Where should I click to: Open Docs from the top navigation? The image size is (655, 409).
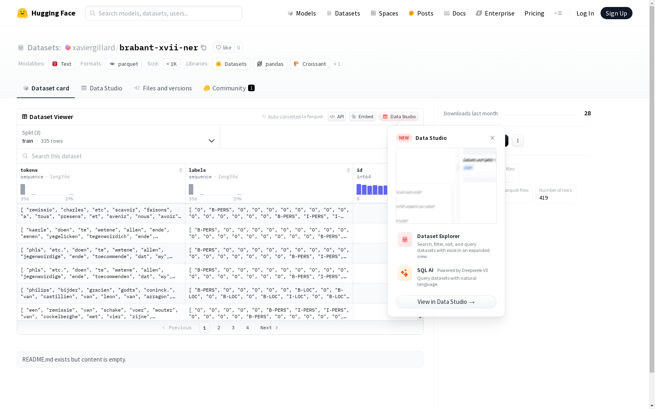455,13
